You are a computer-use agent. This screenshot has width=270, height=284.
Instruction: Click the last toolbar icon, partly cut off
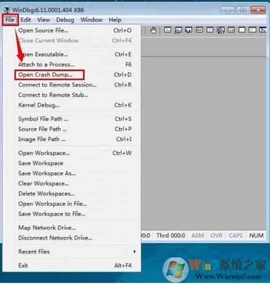pos(263,30)
